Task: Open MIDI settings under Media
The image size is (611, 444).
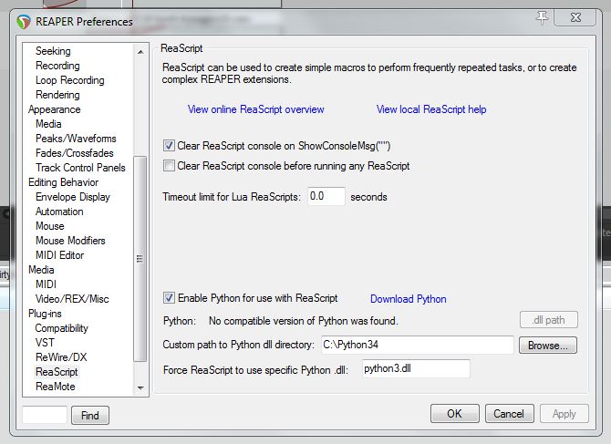Action: pyautogui.click(x=46, y=284)
